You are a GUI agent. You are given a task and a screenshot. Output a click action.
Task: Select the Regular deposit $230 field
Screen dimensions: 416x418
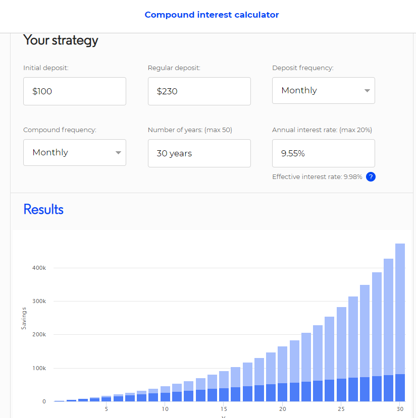coord(199,91)
